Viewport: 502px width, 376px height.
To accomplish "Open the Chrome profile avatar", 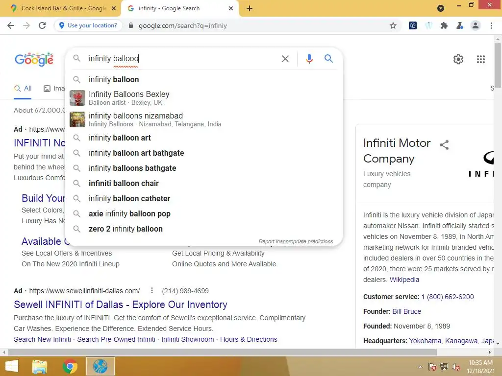I will [x=476, y=25].
